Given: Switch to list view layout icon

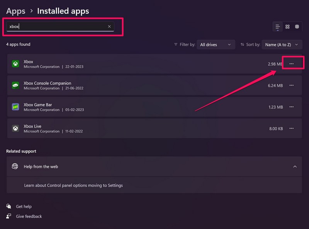Looking at the screenshot, I should pos(278,27).
